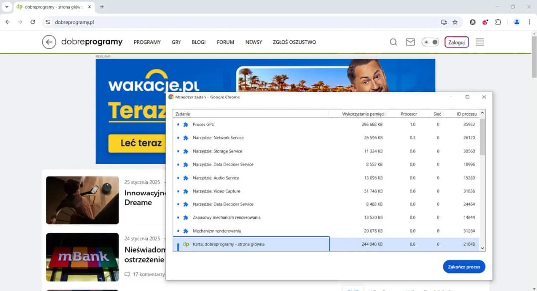Click the site information icon in the address bar
This screenshot has height=291, width=537.
[x=48, y=22]
